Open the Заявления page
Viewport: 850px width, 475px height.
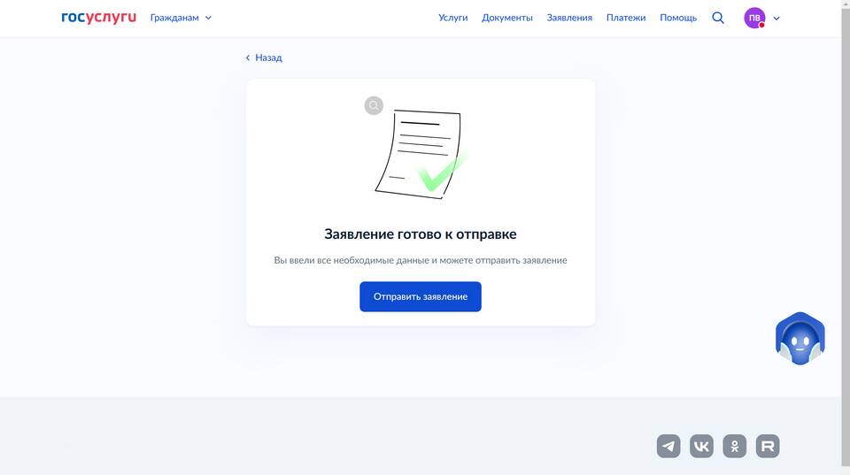pos(569,18)
